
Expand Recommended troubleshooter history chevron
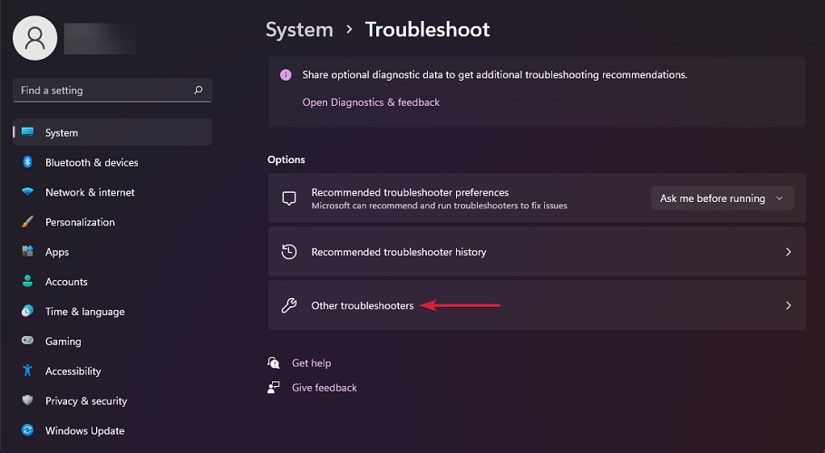click(788, 252)
